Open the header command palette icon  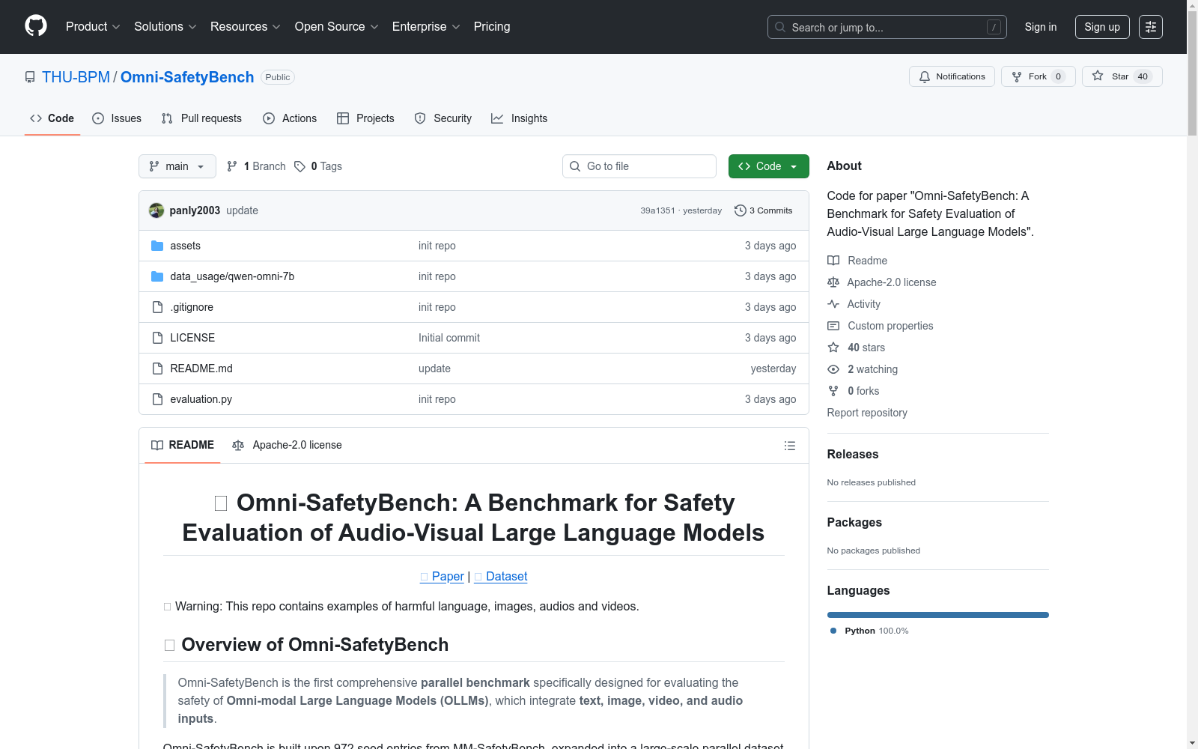pos(1150,27)
